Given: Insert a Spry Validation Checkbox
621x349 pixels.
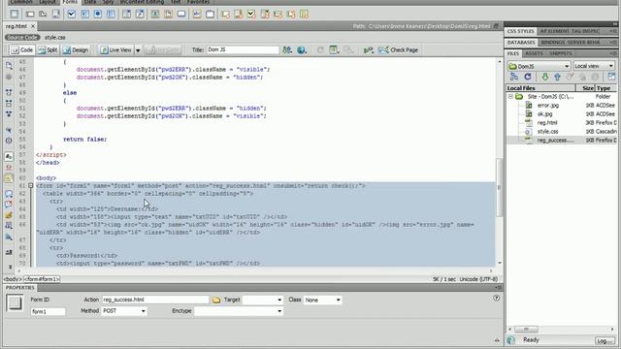Looking at the screenshot, I should [251, 15].
